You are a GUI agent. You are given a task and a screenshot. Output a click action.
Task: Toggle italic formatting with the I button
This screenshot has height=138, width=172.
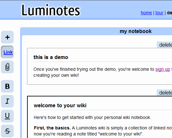tap(7, 101)
